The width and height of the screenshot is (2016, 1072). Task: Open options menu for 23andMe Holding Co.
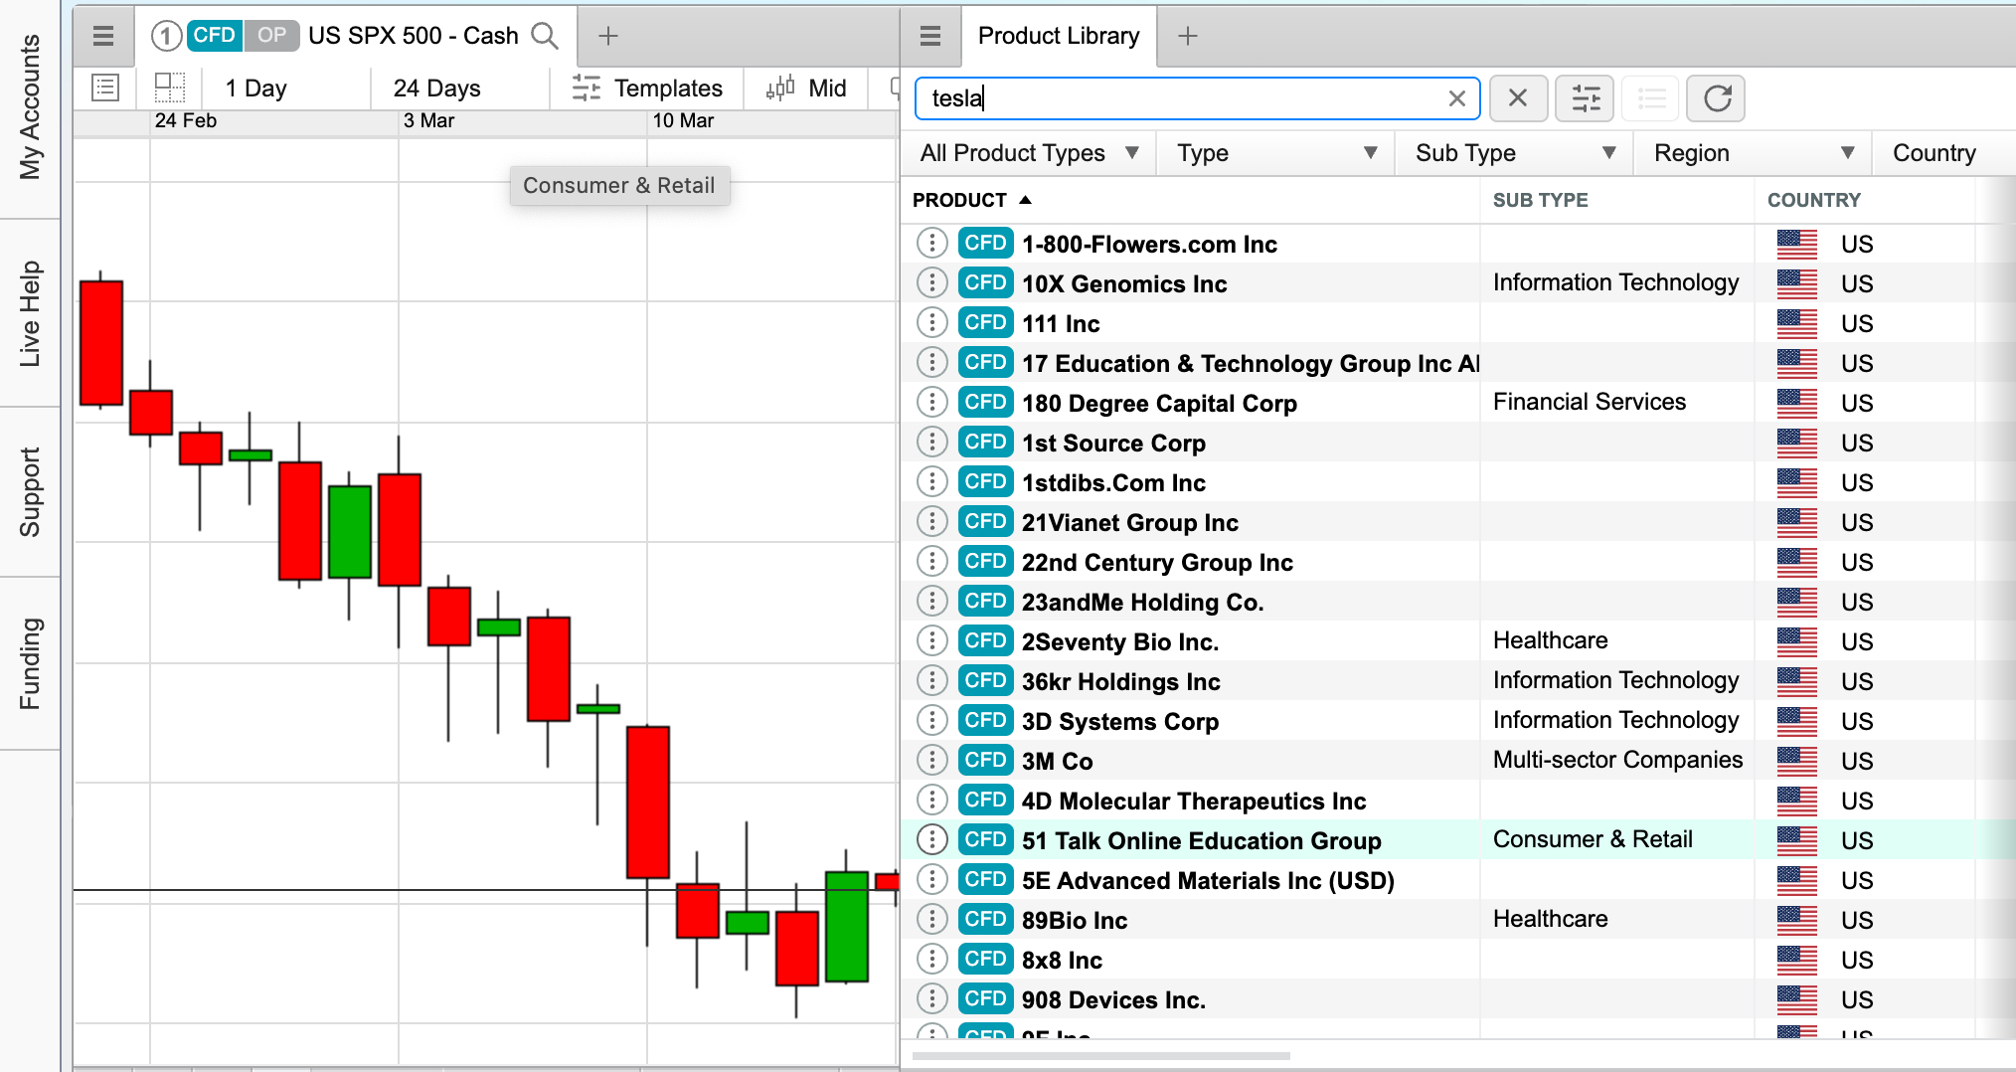point(931,601)
